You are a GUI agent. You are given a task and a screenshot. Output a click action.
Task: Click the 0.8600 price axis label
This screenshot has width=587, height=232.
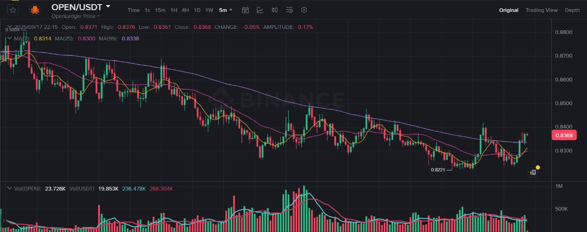point(564,80)
